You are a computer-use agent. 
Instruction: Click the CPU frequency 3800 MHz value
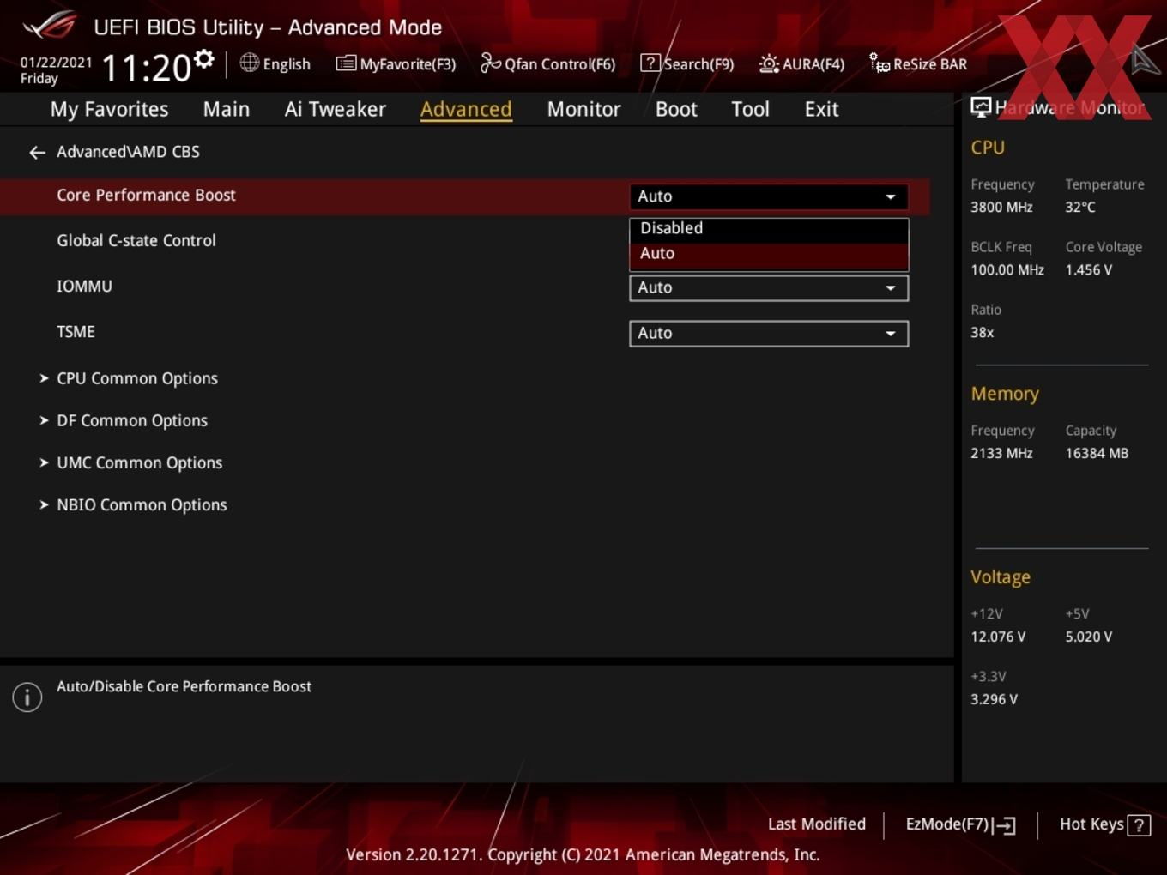[x=1001, y=207]
